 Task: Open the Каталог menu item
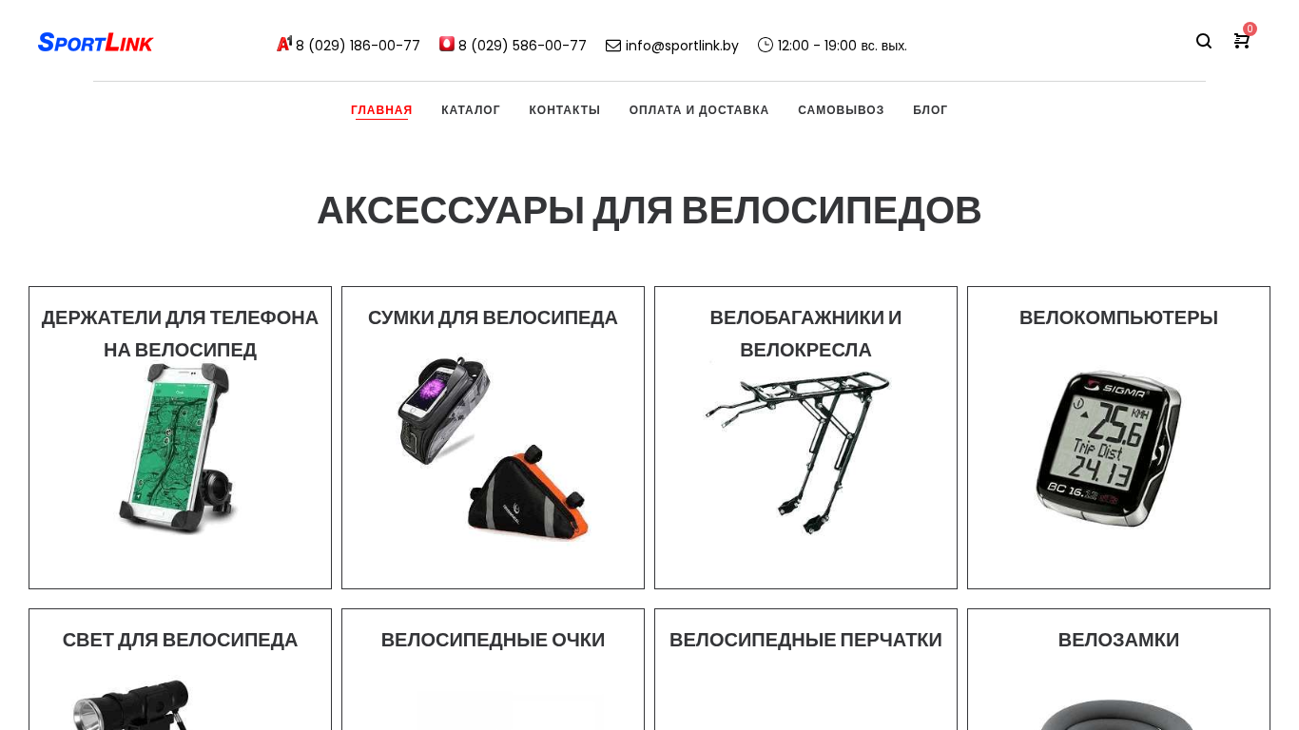(471, 110)
